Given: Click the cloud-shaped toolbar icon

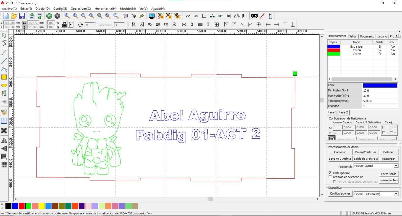Looking at the screenshot, I should (x=237, y=16).
